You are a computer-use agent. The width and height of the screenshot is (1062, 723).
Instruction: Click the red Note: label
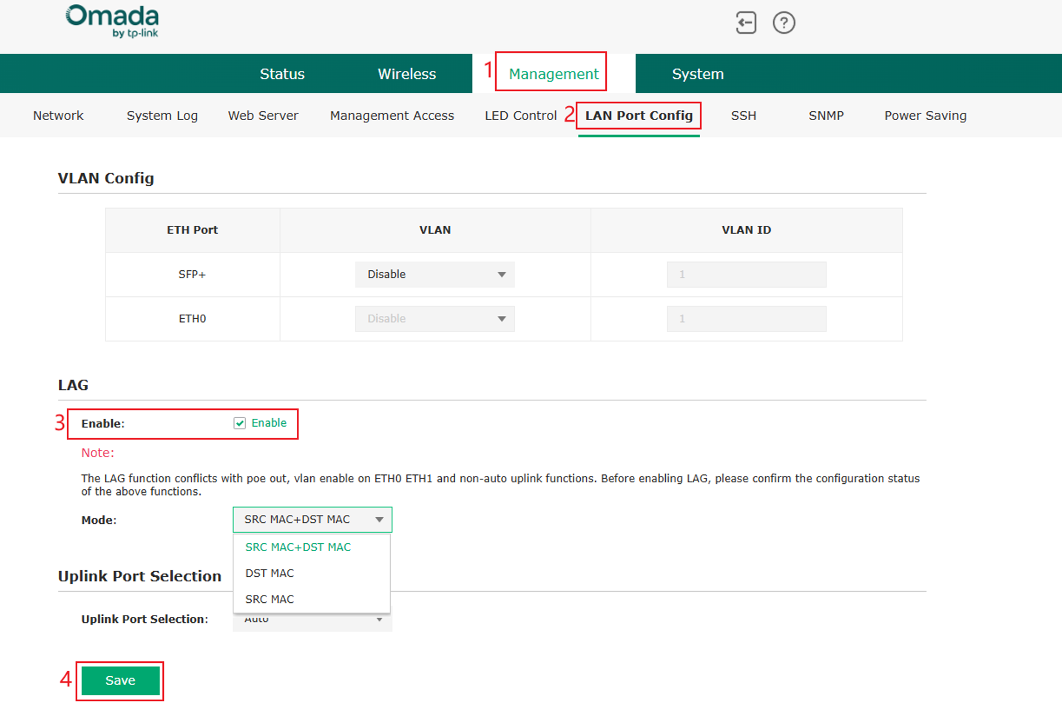[98, 453]
